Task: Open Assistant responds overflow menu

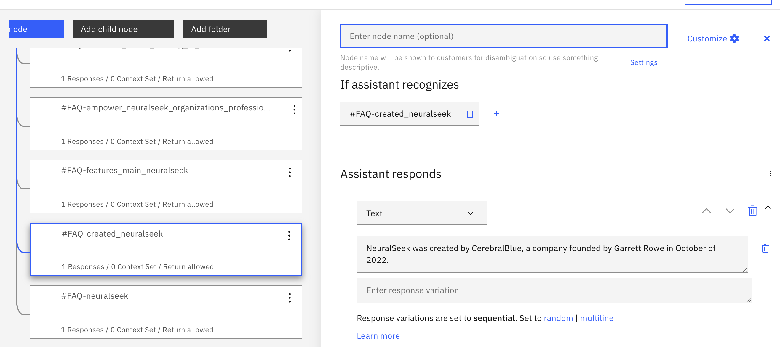Action: pos(770,174)
